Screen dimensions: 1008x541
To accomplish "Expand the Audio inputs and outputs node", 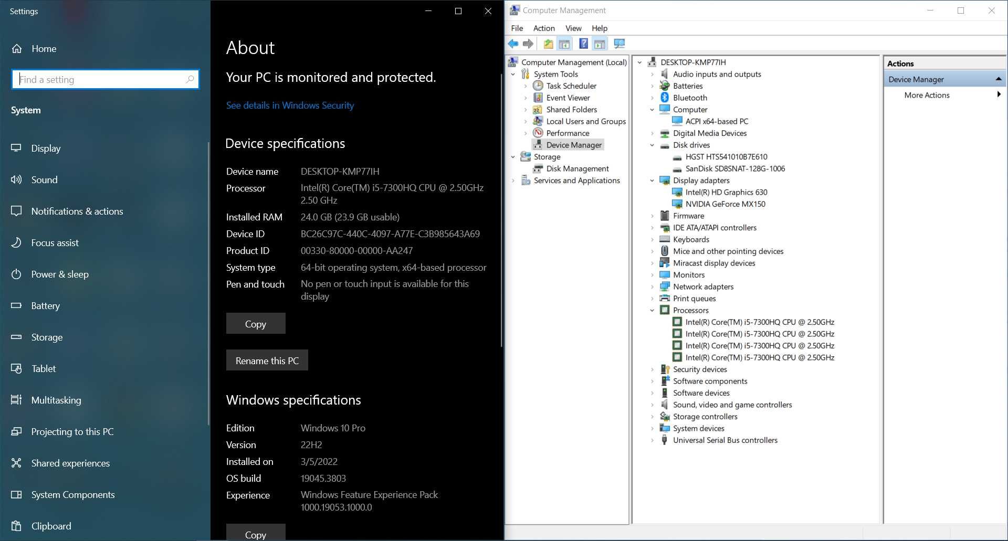I will tap(652, 74).
